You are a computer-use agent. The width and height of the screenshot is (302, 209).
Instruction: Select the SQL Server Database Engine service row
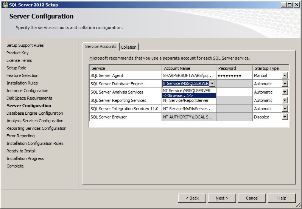[x=126, y=84]
